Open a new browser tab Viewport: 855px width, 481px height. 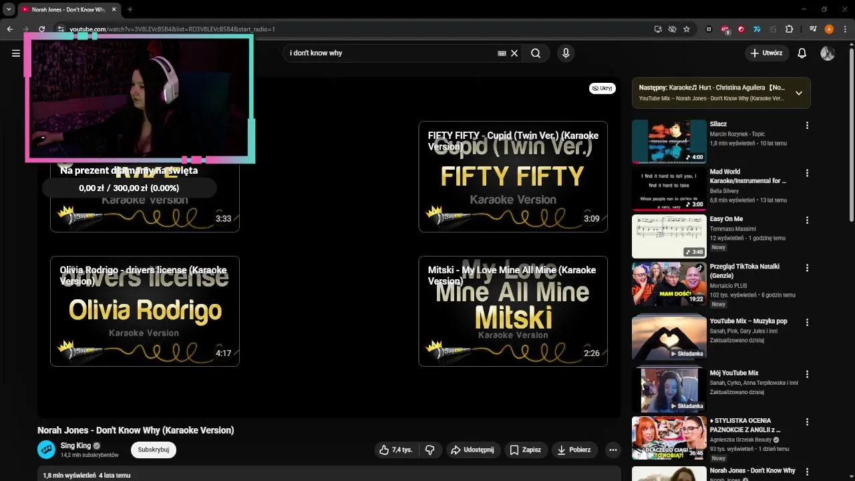pyautogui.click(x=130, y=9)
